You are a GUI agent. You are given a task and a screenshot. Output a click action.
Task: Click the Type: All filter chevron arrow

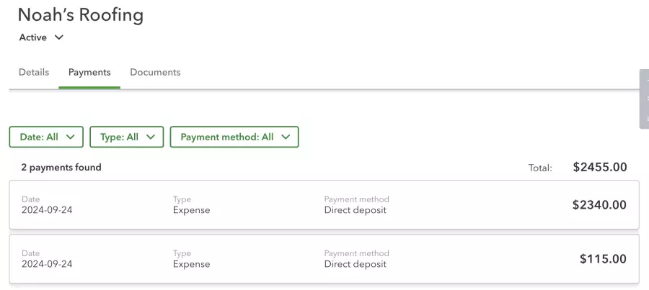151,137
